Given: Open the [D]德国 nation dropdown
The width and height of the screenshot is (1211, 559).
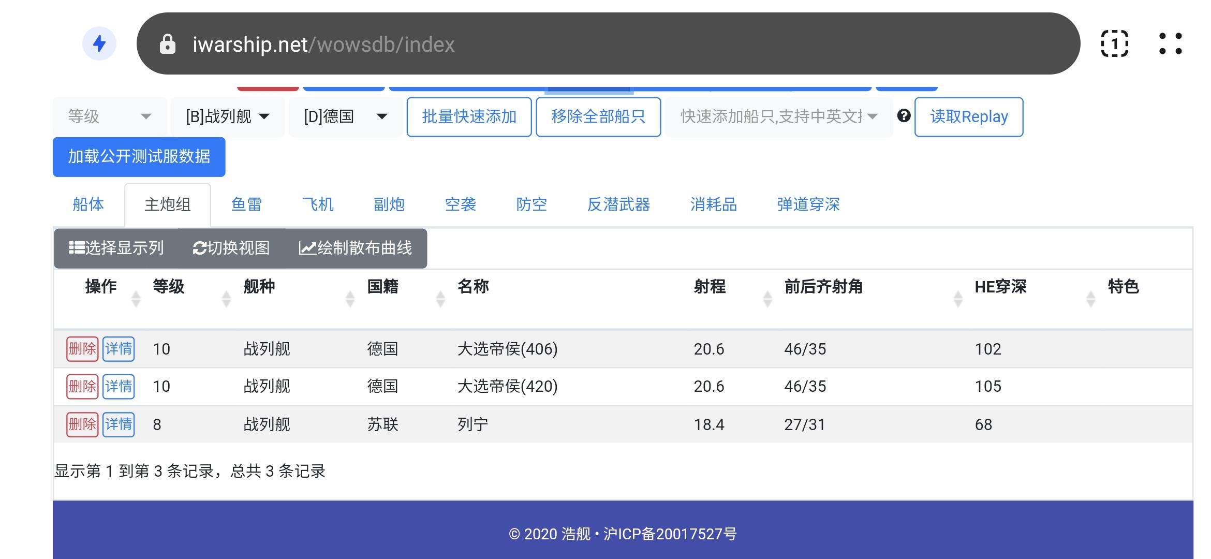Looking at the screenshot, I should [x=345, y=117].
